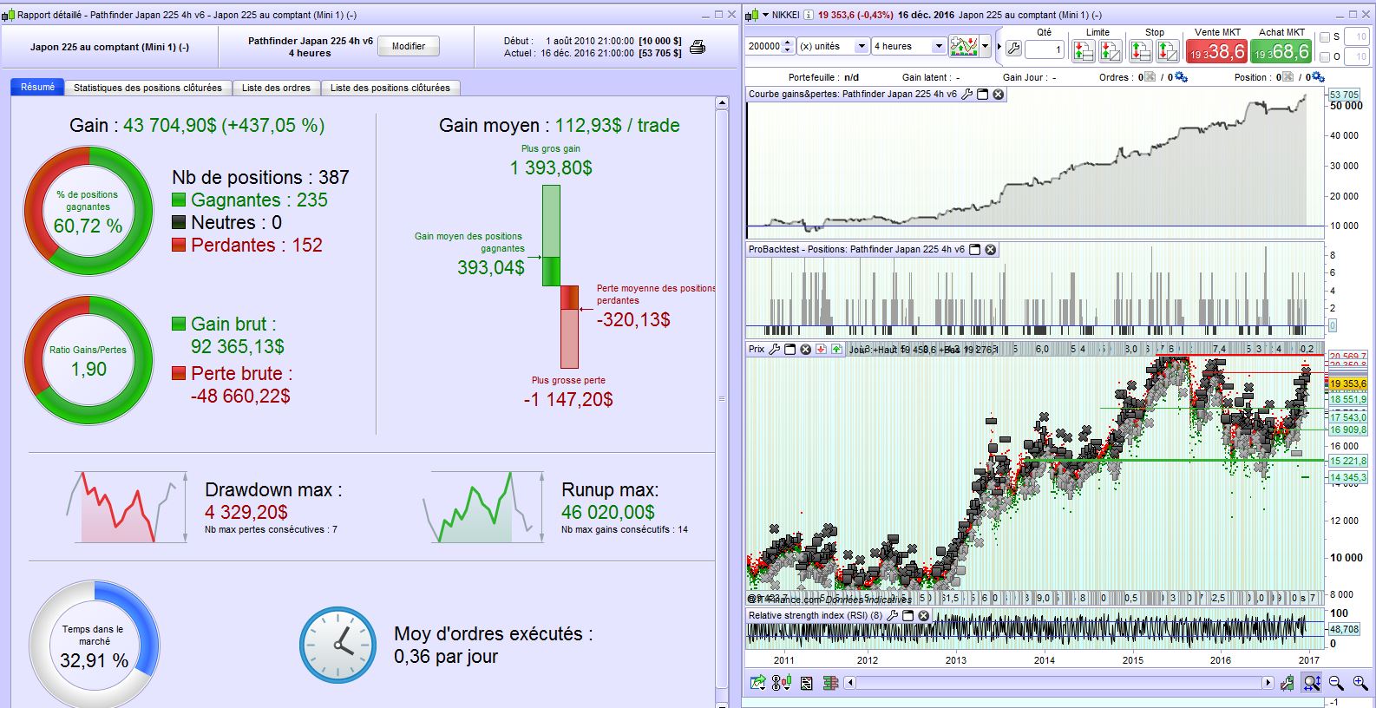Screen dimensions: 1376x708
Task: Click the red Vente MKT sell button
Action: [1217, 51]
